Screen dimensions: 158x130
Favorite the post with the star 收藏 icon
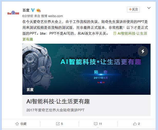(x=17, y=124)
